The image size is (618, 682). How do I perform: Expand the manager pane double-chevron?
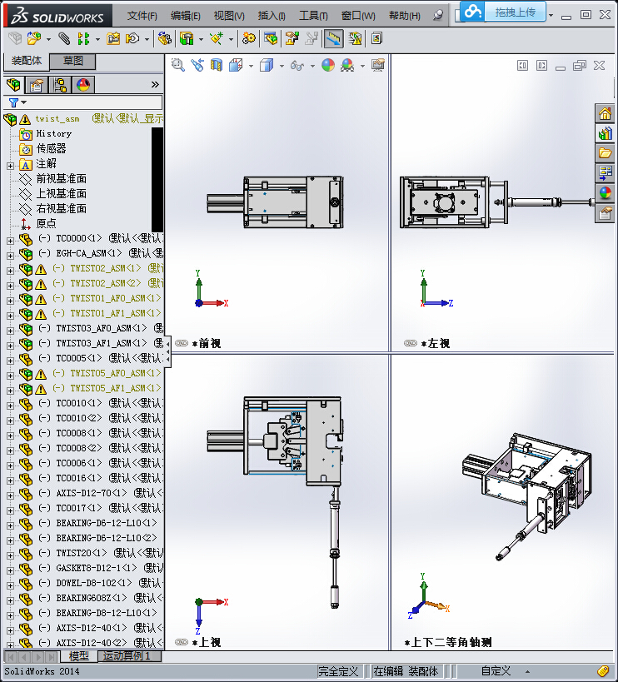tap(155, 84)
